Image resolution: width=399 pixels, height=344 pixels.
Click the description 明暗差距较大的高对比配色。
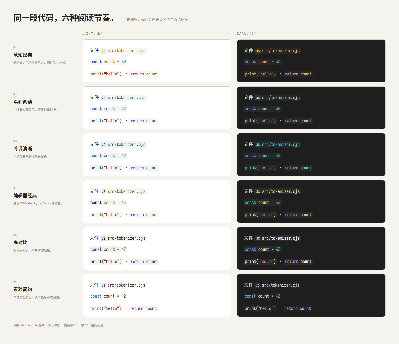(32, 250)
